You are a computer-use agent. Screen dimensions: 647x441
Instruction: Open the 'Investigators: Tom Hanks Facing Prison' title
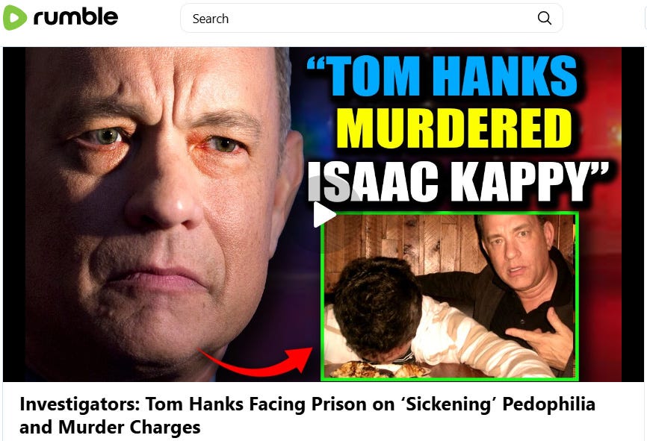(x=307, y=404)
